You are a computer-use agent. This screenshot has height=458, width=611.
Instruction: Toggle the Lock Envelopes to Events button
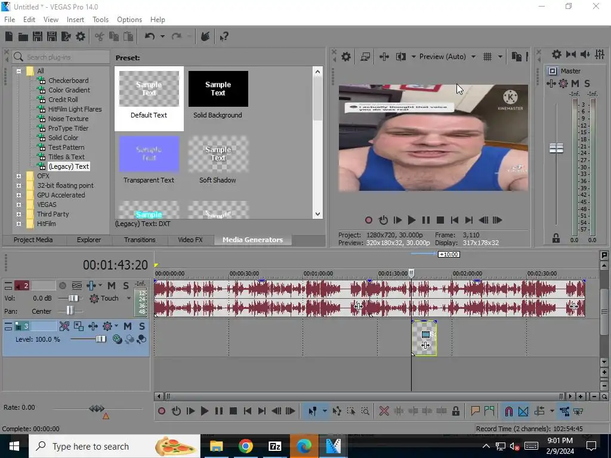pos(564,411)
